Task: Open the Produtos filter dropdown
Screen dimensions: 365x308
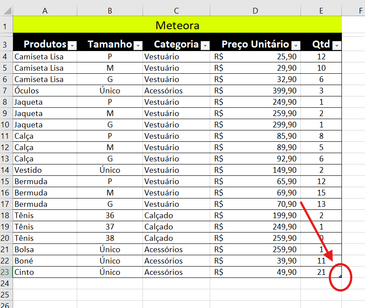Action: coord(72,45)
